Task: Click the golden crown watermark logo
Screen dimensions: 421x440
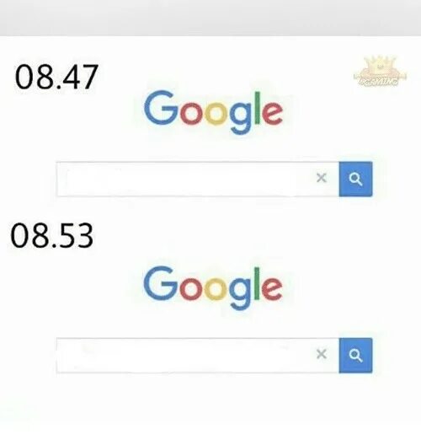Action: [x=380, y=71]
